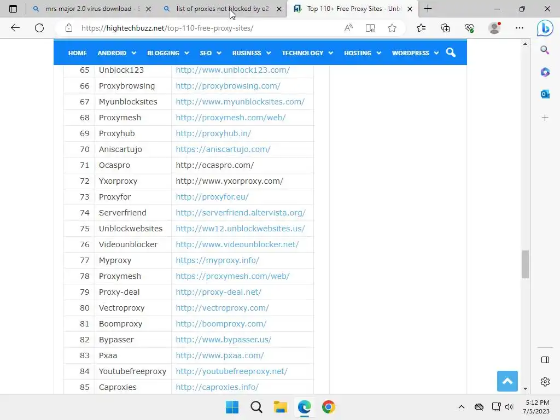Screen dimensions: 560x420
Task: Open Immersive Reader icon
Action: pos(370,28)
